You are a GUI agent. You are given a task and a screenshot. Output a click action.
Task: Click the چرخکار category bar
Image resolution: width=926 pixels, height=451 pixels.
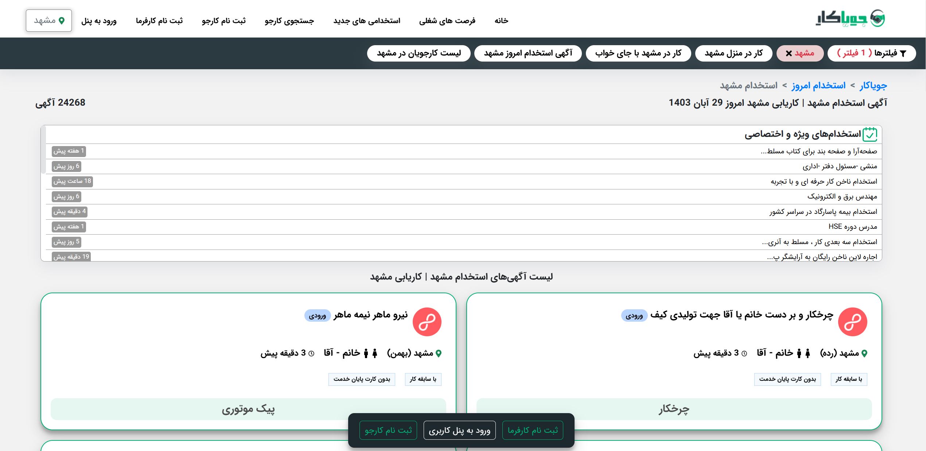pos(674,409)
